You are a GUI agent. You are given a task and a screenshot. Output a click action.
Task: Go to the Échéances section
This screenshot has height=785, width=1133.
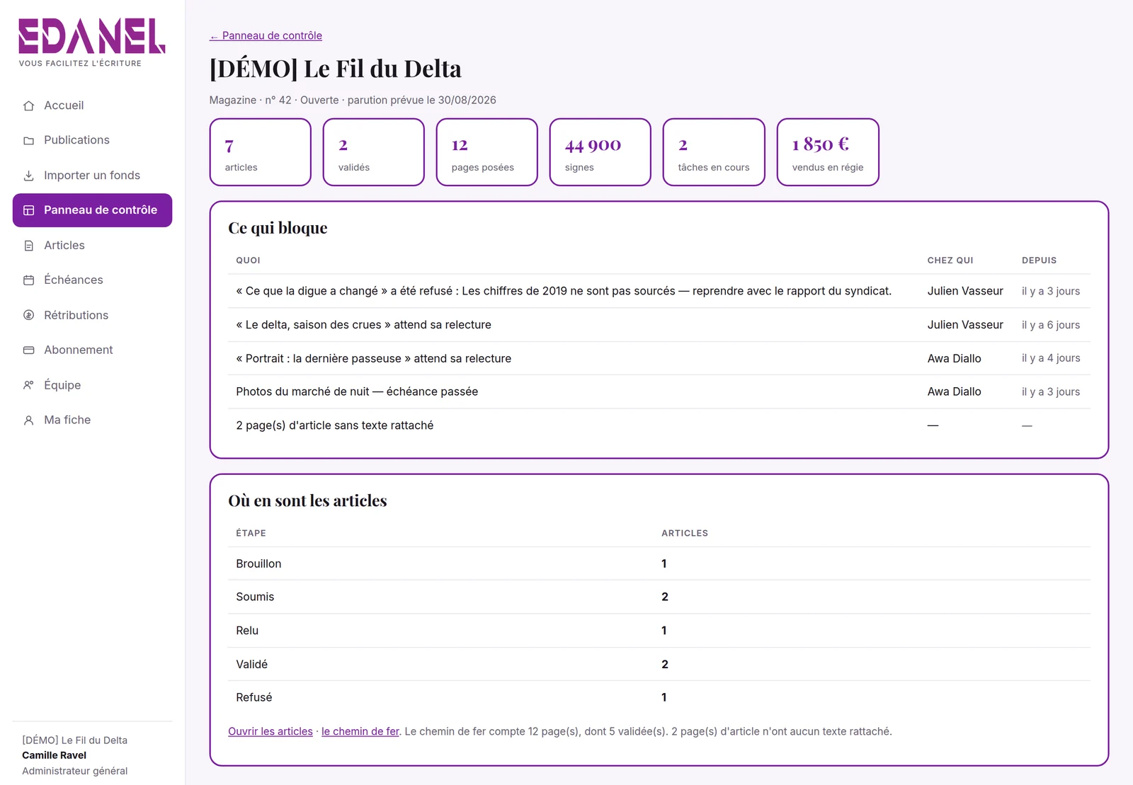click(x=92, y=280)
